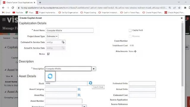Image resolution: width=190 pixels, height=107 pixels.
Task: Click the Asset Name input field
Action: click(69, 30)
